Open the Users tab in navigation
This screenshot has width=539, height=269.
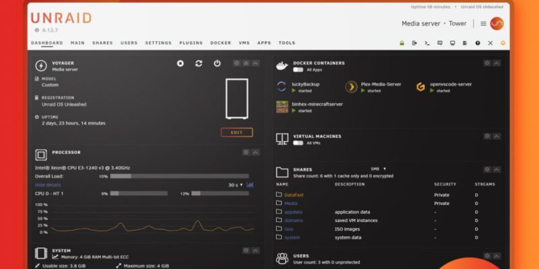[x=129, y=43]
